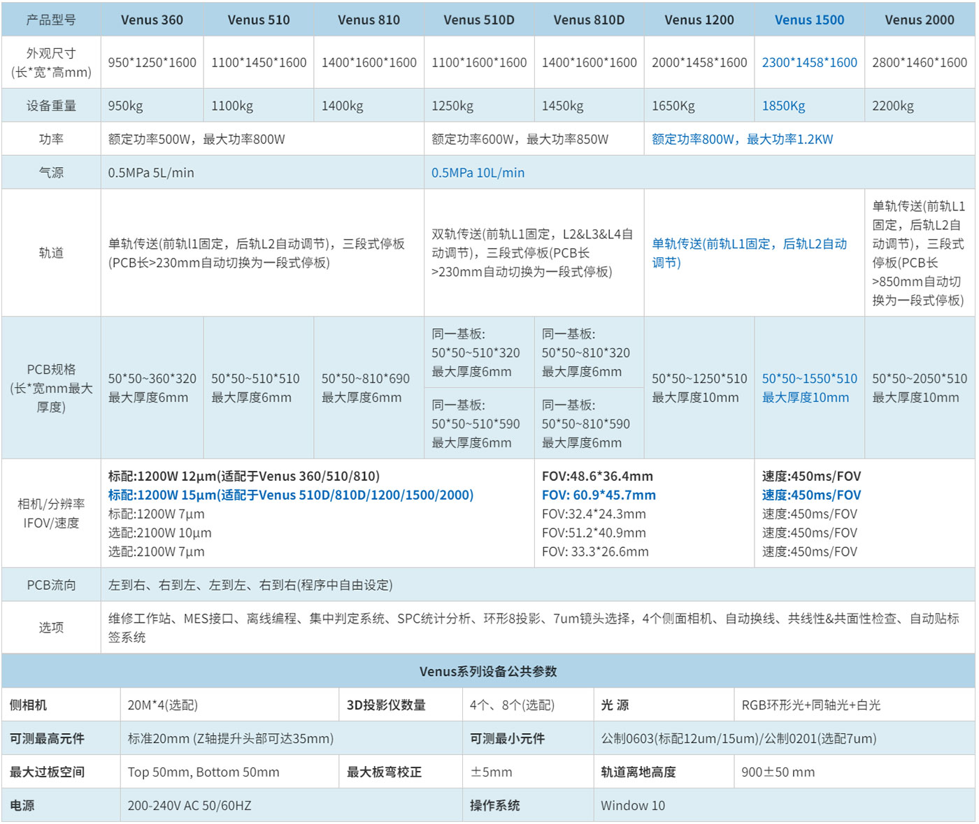Click the RGB环形光+同轴光+白光 light source cell
The width and height of the screenshot is (979, 824).
[x=810, y=705]
